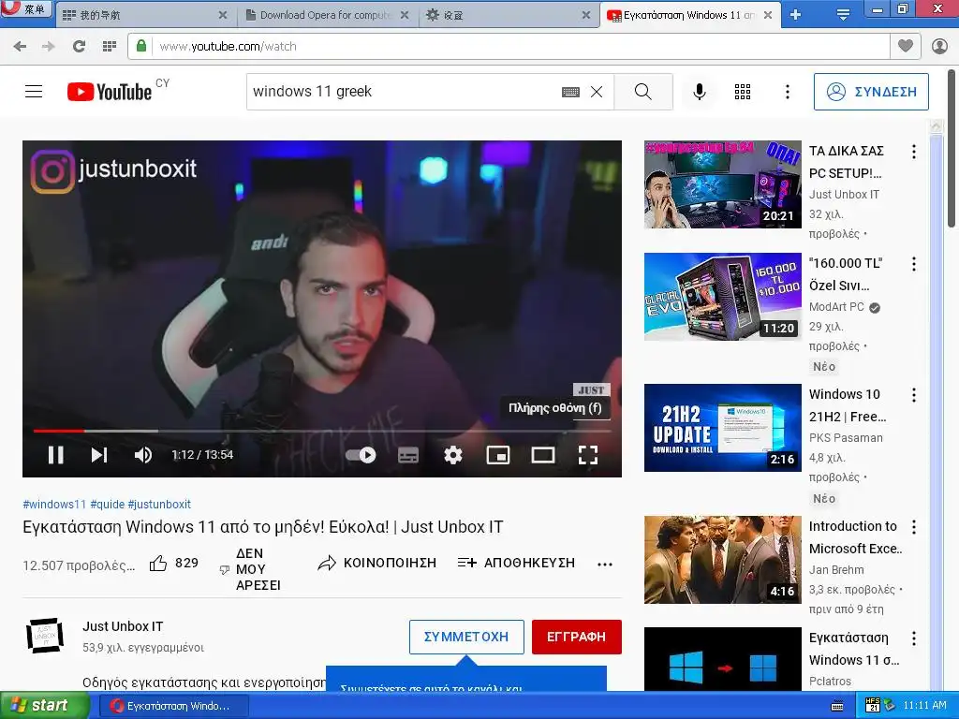Toggle theater mode
The height and width of the screenshot is (719, 959).
pos(543,455)
